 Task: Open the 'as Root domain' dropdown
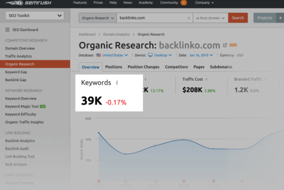point(210,18)
